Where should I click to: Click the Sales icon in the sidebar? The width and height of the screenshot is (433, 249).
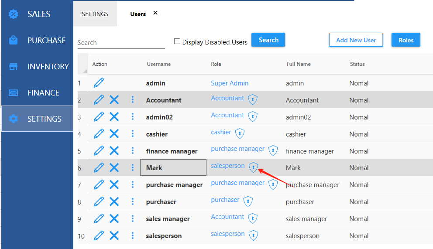(14, 14)
